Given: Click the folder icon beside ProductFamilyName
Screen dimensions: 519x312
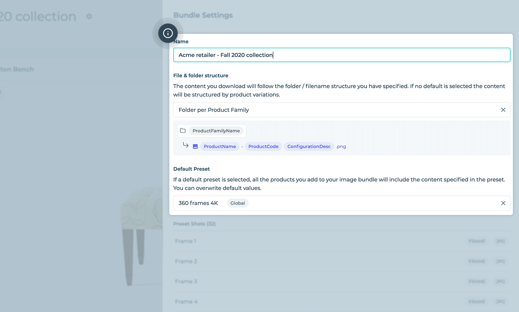Looking at the screenshot, I should pyautogui.click(x=183, y=130).
